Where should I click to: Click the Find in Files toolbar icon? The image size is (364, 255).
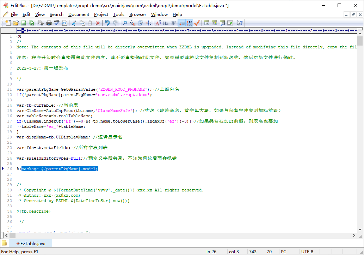tap(141, 23)
